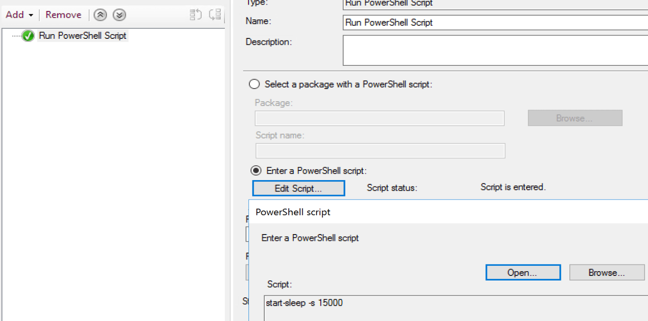Click the green success icon beside Run PowerShell Script

click(28, 36)
